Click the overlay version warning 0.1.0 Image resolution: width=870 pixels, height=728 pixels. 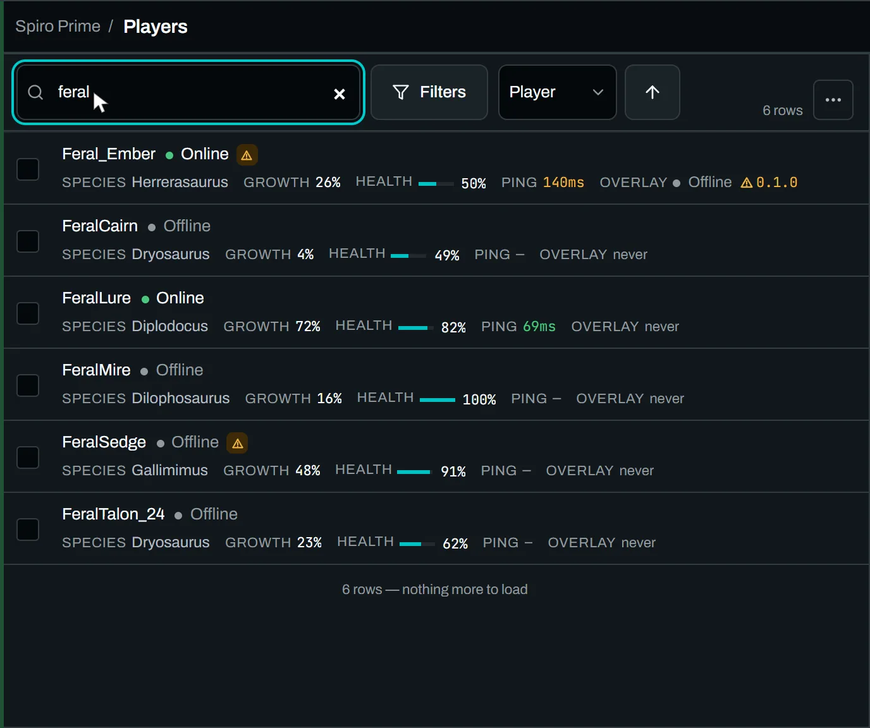click(769, 183)
